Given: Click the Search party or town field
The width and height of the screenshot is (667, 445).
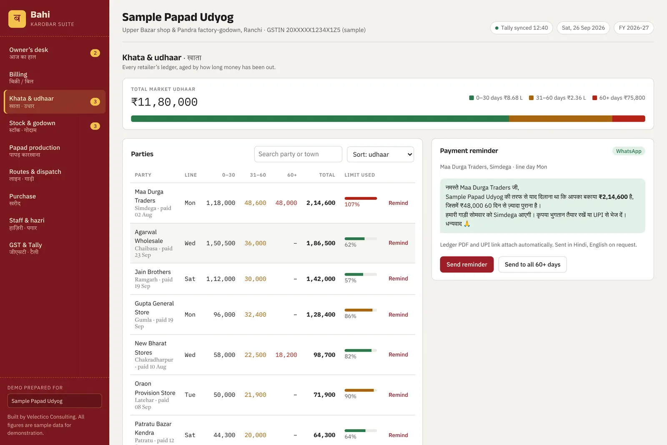Looking at the screenshot, I should click(298, 154).
